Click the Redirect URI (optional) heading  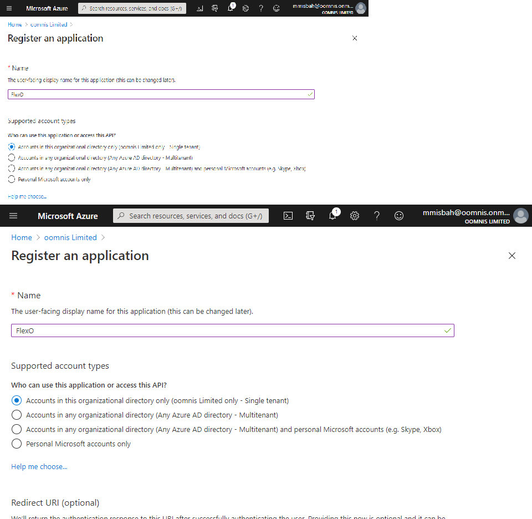pos(55,503)
